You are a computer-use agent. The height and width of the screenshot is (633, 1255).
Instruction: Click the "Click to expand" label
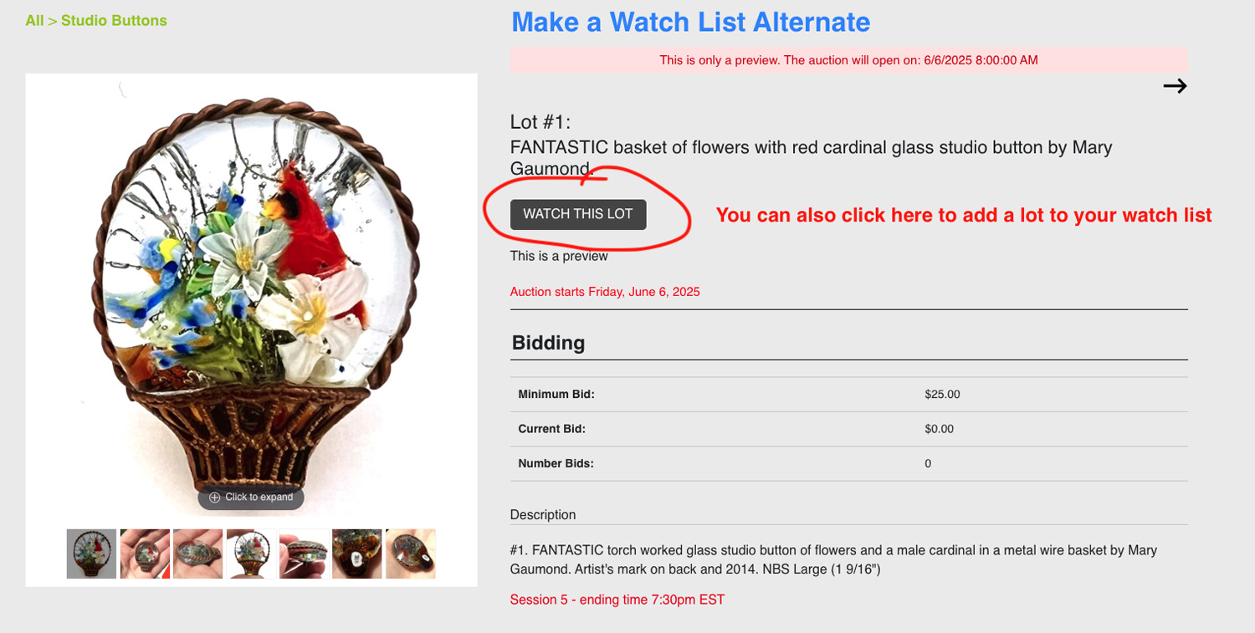click(x=259, y=498)
